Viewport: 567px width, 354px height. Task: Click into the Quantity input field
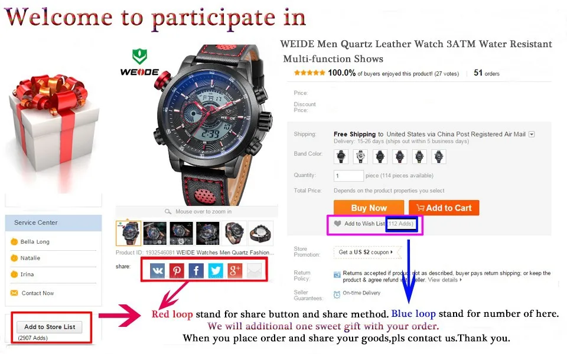348,176
